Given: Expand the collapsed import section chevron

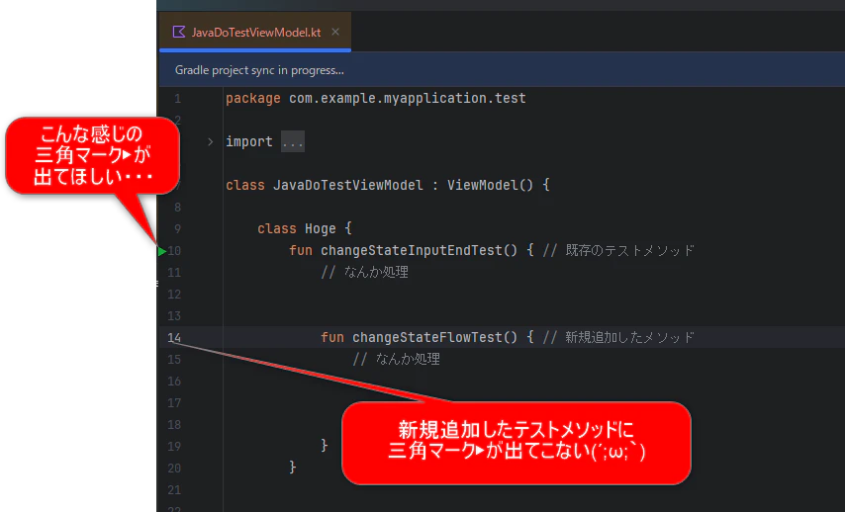Looking at the screenshot, I should pos(210,141).
